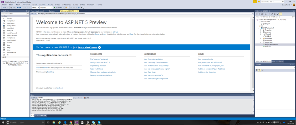Click Run your app locally link
296x125 pixels.
(x=206, y=59)
